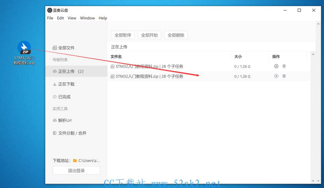This screenshot has height=188, width=324.
Task: Click the orange download folder icon
Action: coord(75,160)
